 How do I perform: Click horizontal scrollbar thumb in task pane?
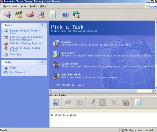[94, 91]
